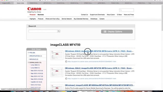163x92 pixels.
Task: Open the Windows 32bit MF4750 MFDrivers link
Action: (99, 68)
